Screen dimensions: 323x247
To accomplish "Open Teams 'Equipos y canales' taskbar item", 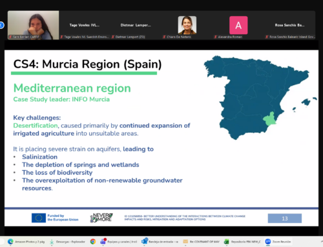I will coord(119,242).
